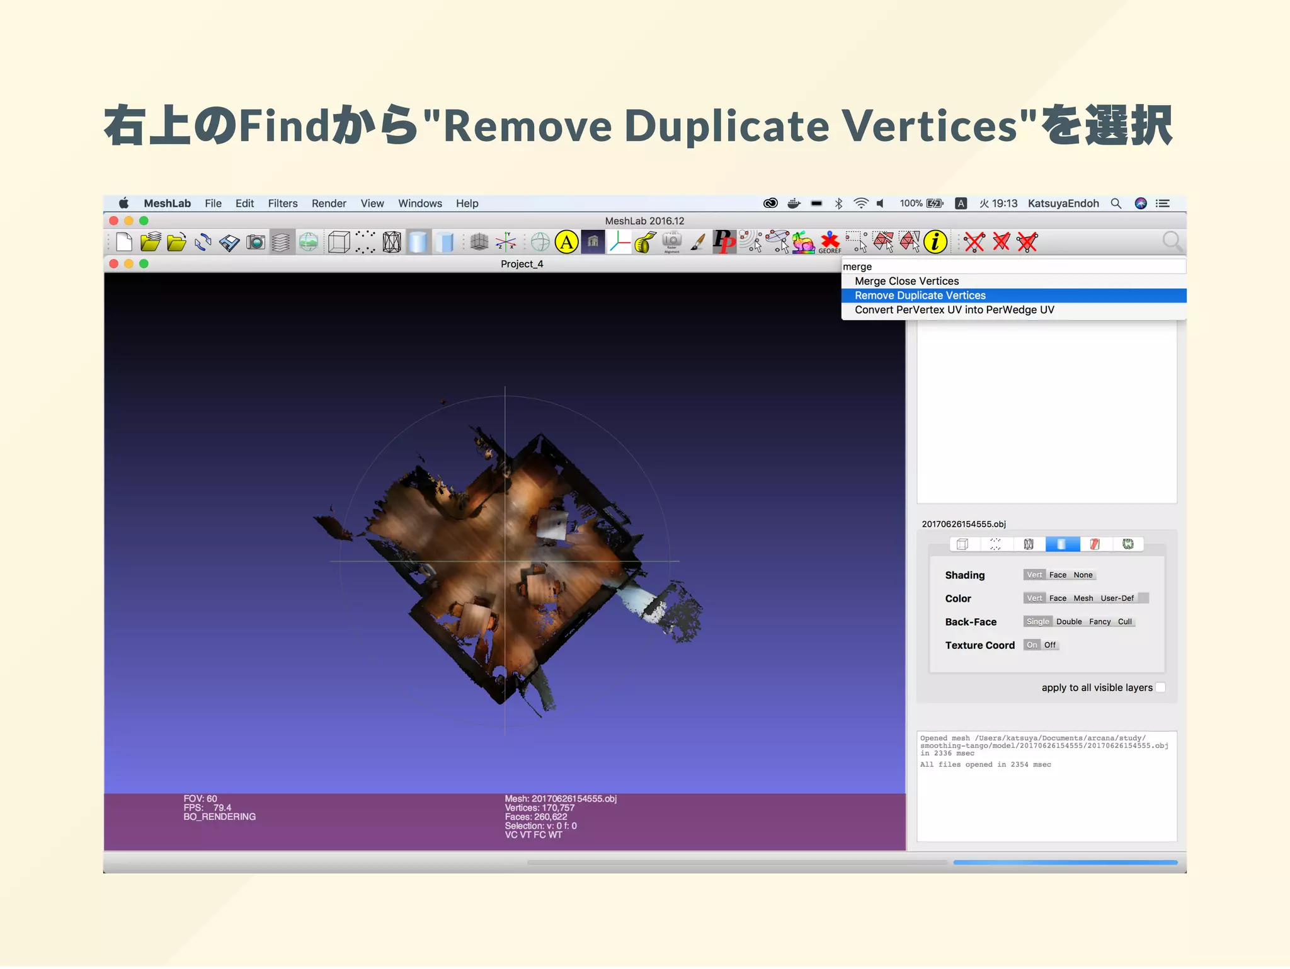The width and height of the screenshot is (1290, 969).
Task: Create a new empty project icon
Action: (124, 243)
